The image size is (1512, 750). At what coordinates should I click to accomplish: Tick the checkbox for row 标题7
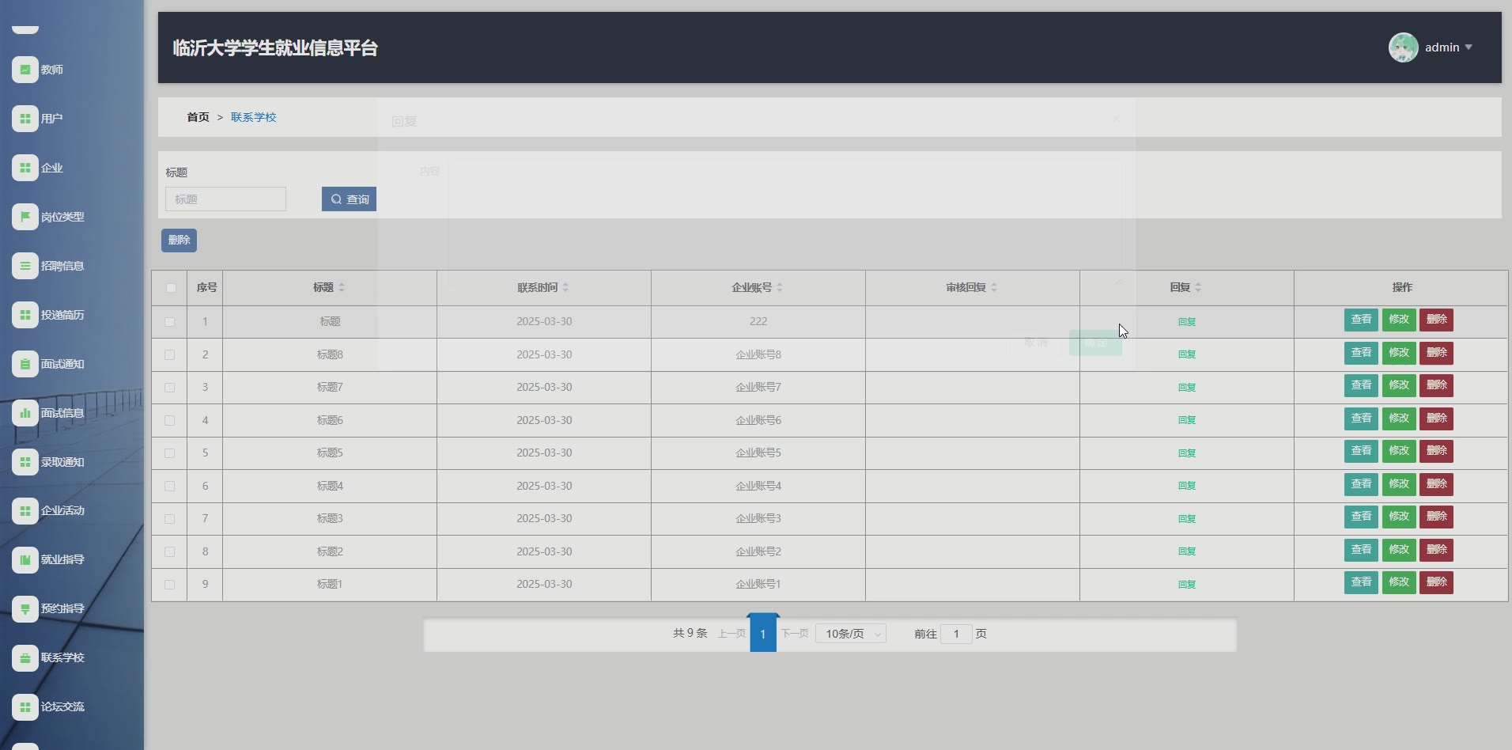coord(169,388)
